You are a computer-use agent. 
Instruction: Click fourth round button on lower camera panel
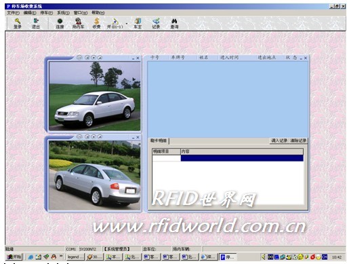[100, 136]
